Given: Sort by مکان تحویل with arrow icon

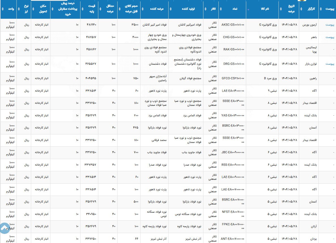Looking at the screenshot, I should [x=33, y=9].
